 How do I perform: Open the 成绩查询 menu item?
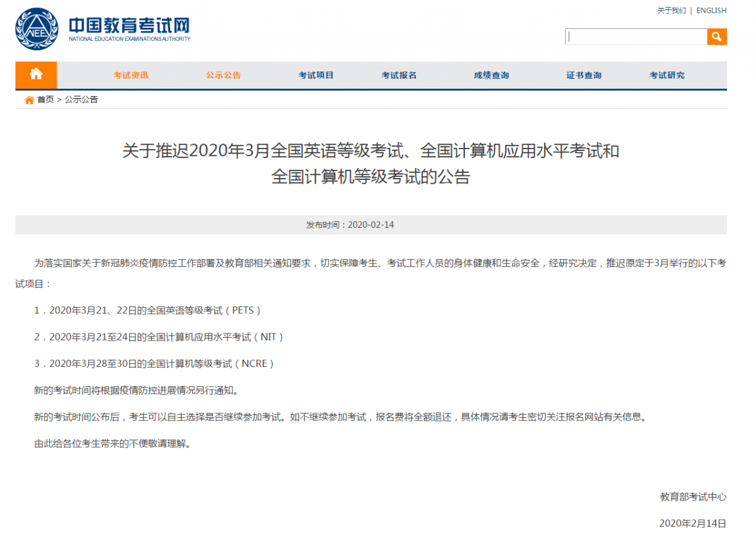(x=491, y=76)
